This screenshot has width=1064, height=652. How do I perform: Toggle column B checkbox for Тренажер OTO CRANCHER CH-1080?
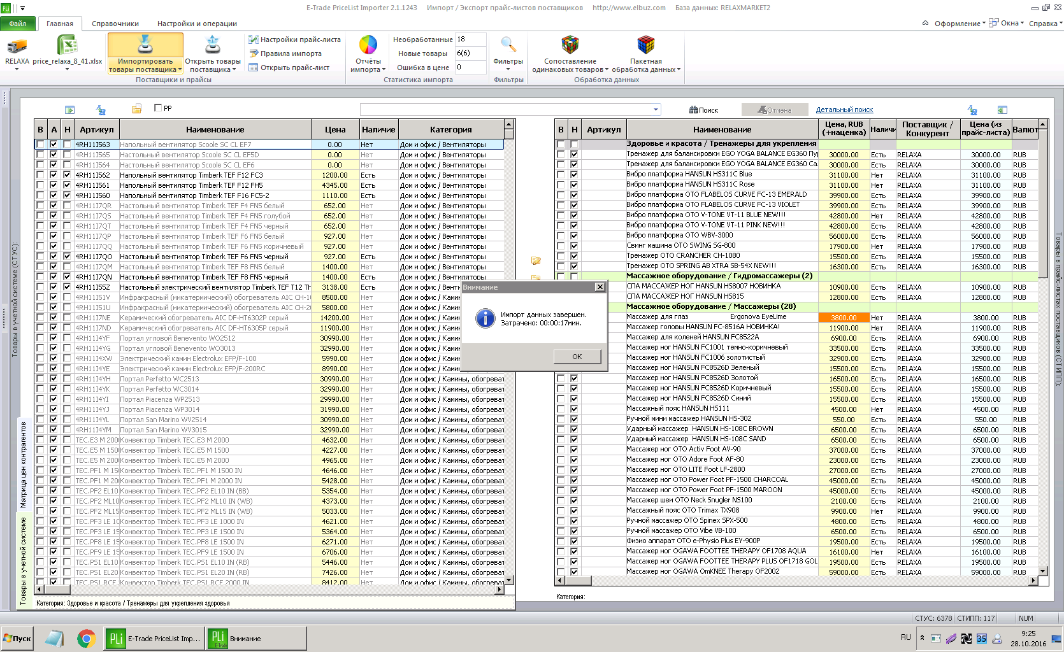point(561,256)
